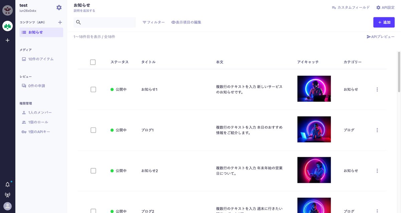Click the 公開中 status of ブログ1

[x=119, y=130]
